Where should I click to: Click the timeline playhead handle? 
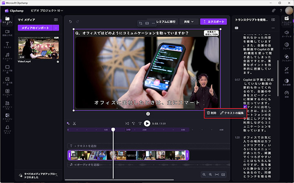coord(113,130)
